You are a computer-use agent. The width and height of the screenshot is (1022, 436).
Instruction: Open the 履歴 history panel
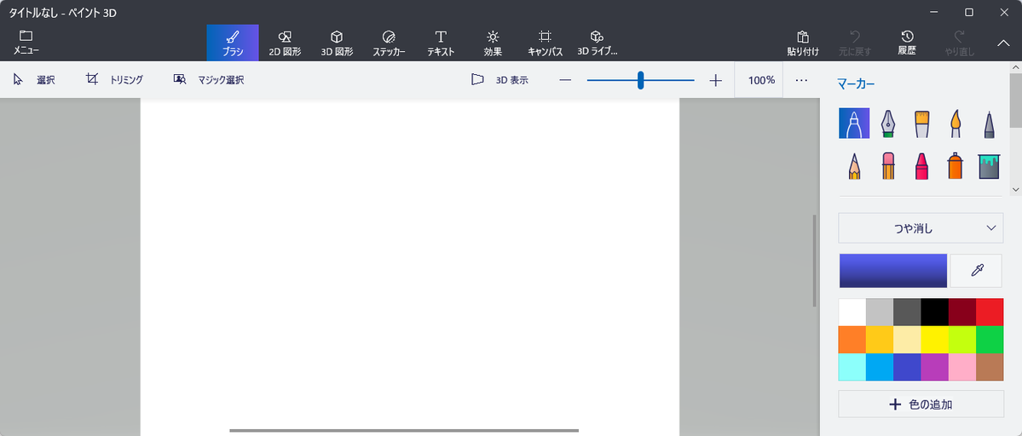(907, 43)
